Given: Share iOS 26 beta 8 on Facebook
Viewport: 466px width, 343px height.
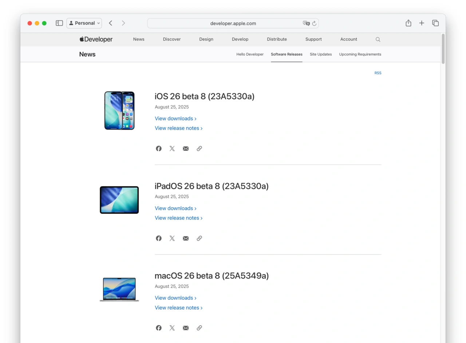Looking at the screenshot, I should tap(158, 148).
